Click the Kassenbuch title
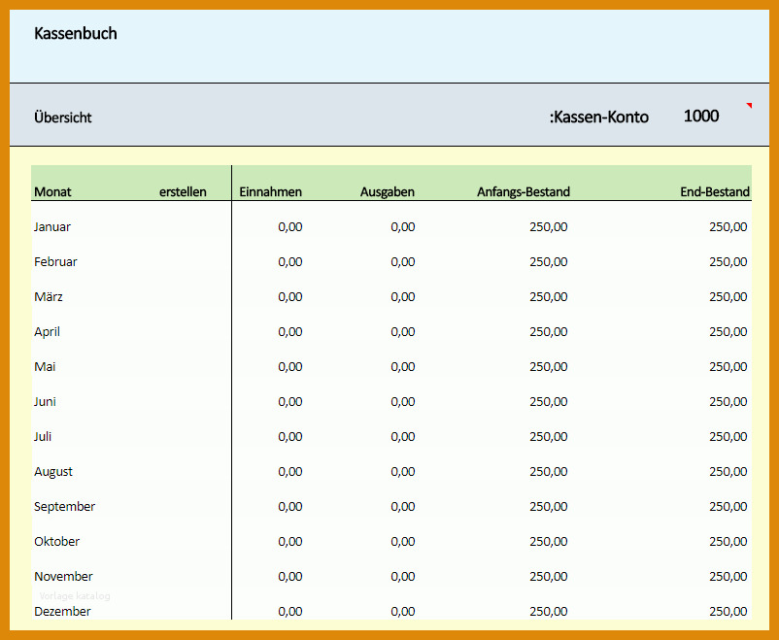The image size is (779, 640). pyautogui.click(x=76, y=34)
